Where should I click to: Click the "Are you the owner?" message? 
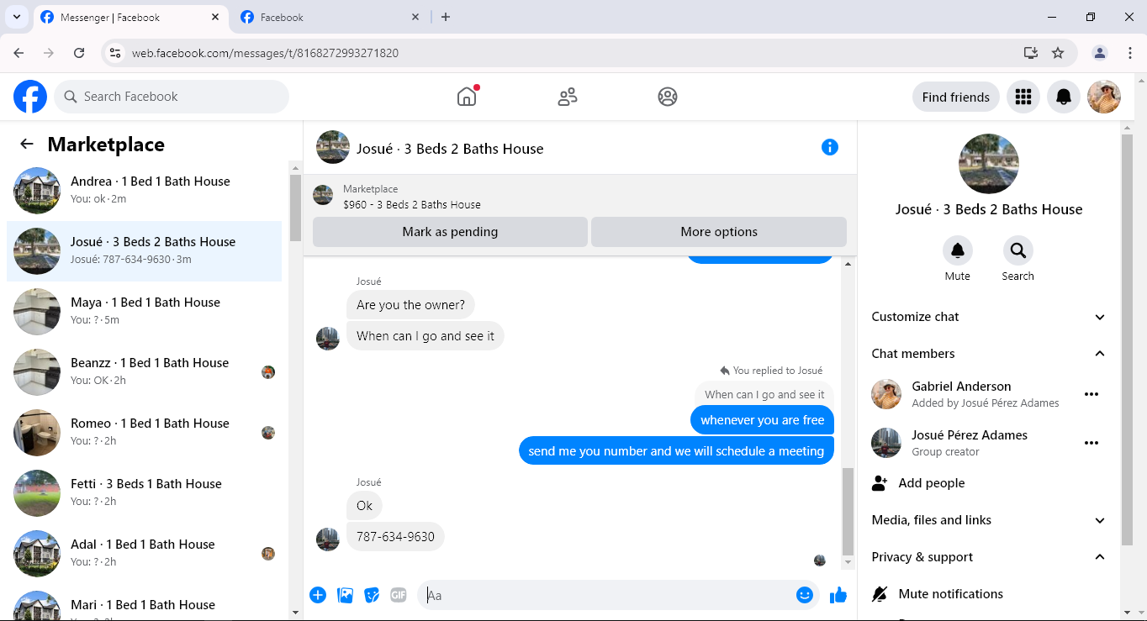410,305
